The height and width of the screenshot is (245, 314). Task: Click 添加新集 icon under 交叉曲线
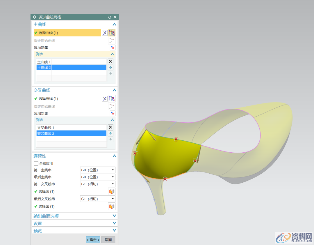[113, 114]
